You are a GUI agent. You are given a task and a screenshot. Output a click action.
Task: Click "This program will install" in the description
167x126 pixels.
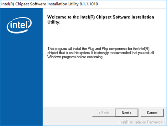pos(63,49)
